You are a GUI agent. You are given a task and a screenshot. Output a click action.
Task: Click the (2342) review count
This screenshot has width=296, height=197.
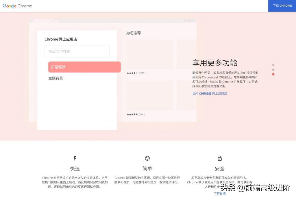coord(142,114)
